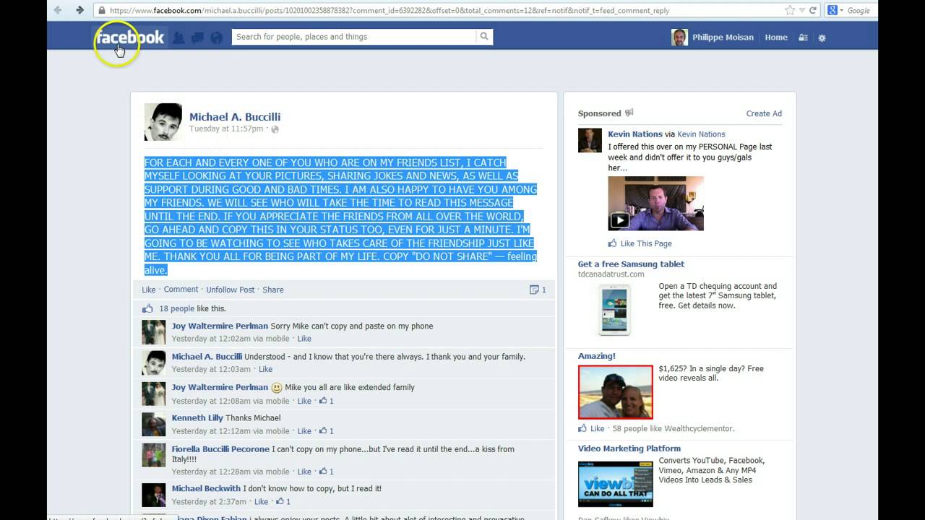The width and height of the screenshot is (925, 520).
Task: Click 'tdcanadatrust.com' ad URL text
Action: tap(611, 274)
